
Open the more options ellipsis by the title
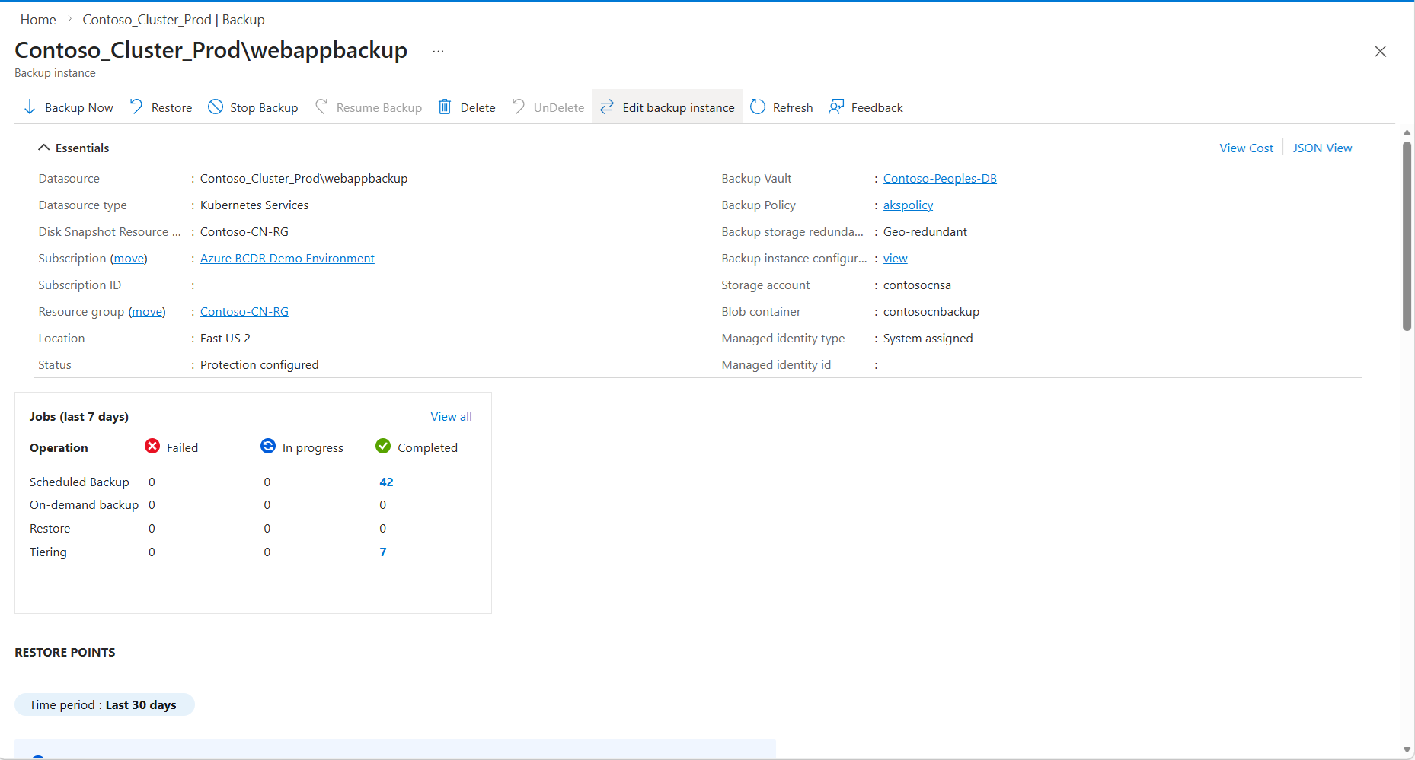click(x=438, y=51)
